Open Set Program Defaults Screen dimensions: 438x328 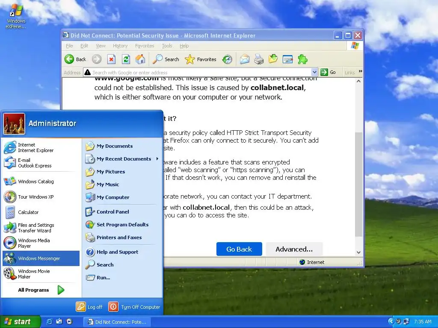click(x=122, y=225)
